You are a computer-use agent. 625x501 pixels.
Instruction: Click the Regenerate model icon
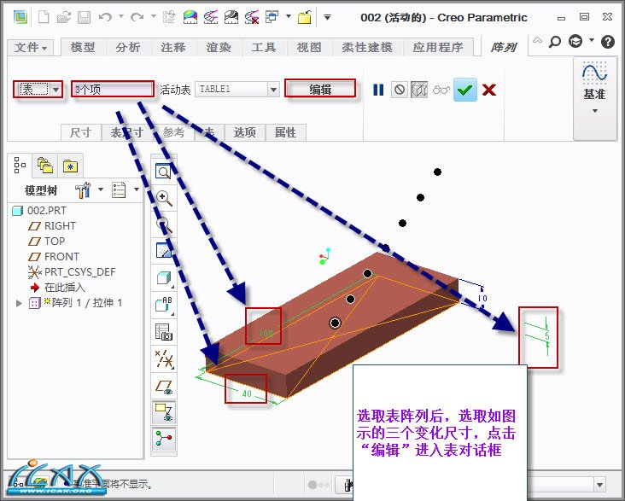click(x=169, y=17)
